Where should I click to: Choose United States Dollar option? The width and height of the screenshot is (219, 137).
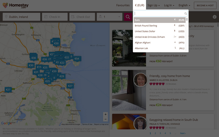(160, 31)
